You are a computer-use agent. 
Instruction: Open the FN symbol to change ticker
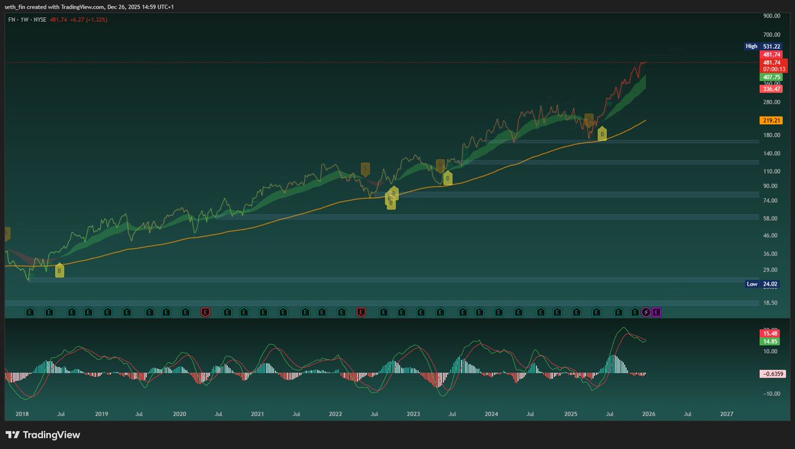(x=11, y=20)
